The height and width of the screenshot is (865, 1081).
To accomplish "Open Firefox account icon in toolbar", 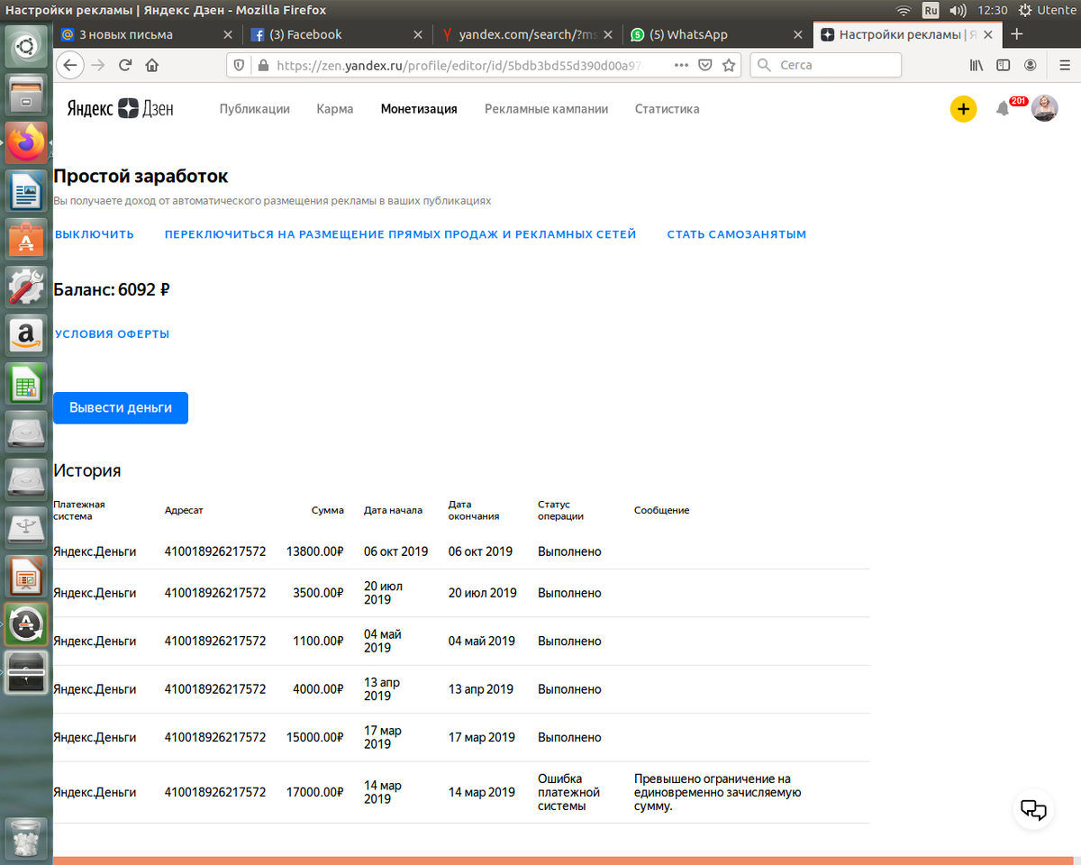I will coord(1030,65).
